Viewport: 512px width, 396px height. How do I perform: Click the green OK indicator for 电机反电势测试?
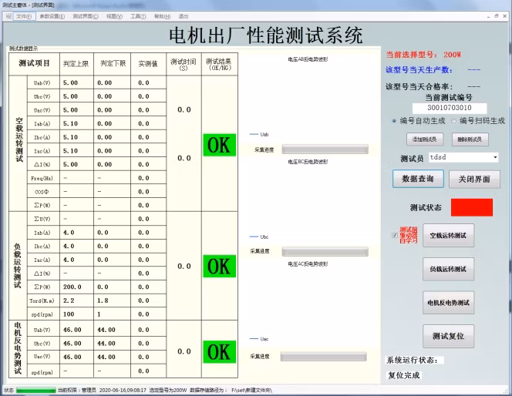pos(219,351)
